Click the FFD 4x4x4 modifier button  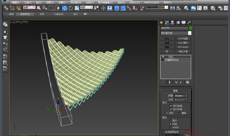(183, 47)
